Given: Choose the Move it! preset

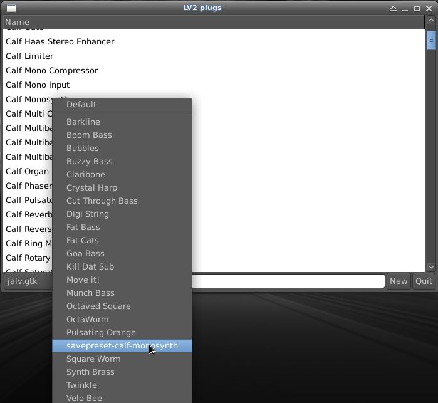Looking at the screenshot, I should tap(122, 280).
